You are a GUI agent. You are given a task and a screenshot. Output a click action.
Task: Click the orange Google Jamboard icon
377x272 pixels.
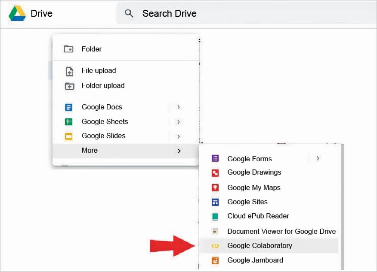(215, 260)
